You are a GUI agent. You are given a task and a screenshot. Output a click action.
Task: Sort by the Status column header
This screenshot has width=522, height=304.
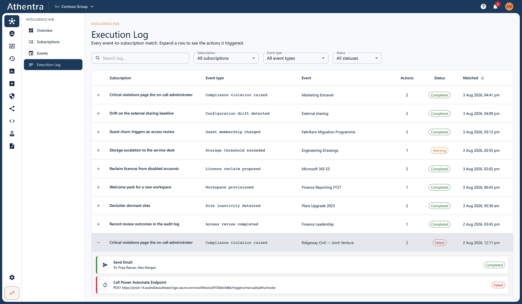439,78
